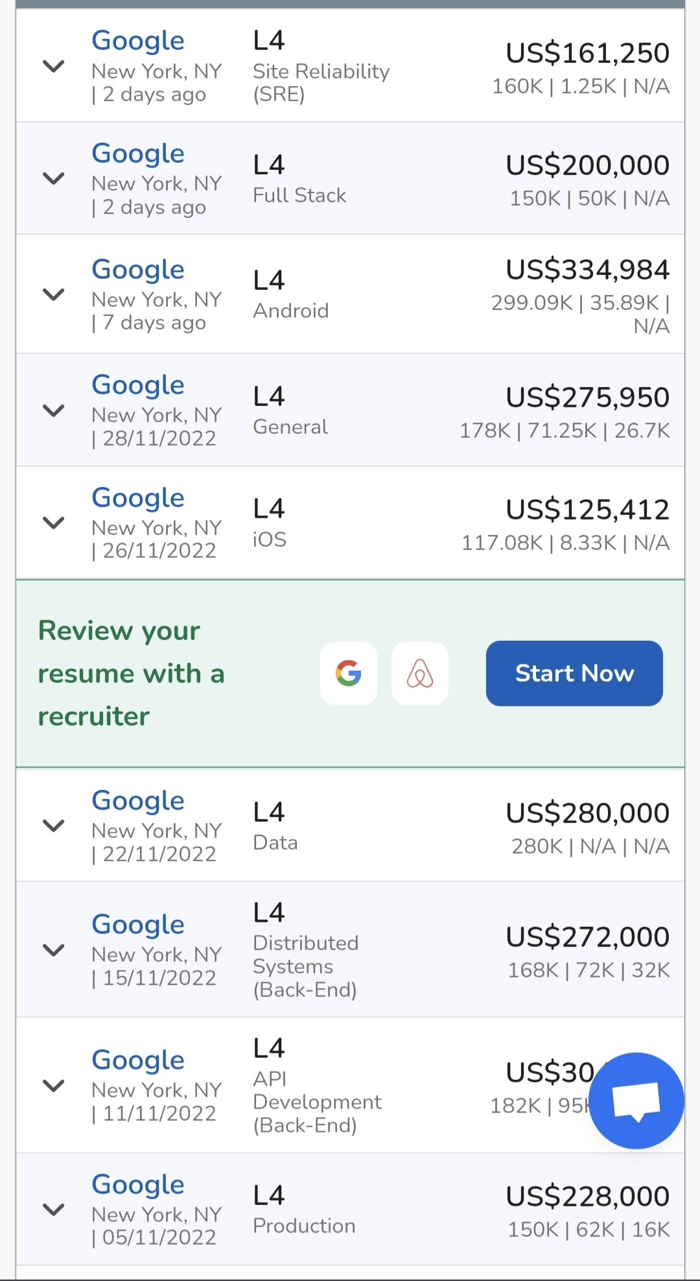700x1281 pixels.
Task: Click the 178K | 71.25K | 26.7K breakdown
Action: pos(565,431)
